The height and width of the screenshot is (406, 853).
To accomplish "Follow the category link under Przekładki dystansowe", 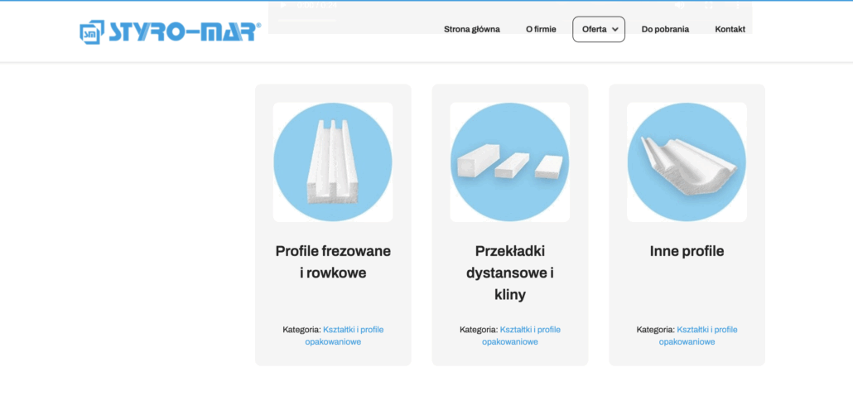I will point(521,336).
